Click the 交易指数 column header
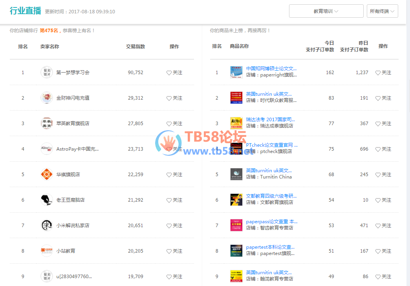This screenshot has height=286, width=410. (x=135, y=46)
